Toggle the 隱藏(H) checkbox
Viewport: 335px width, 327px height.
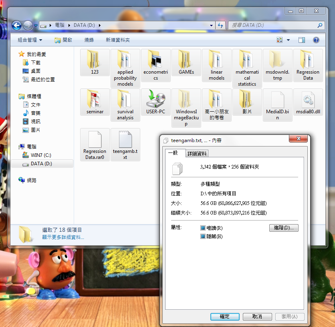point(202,236)
